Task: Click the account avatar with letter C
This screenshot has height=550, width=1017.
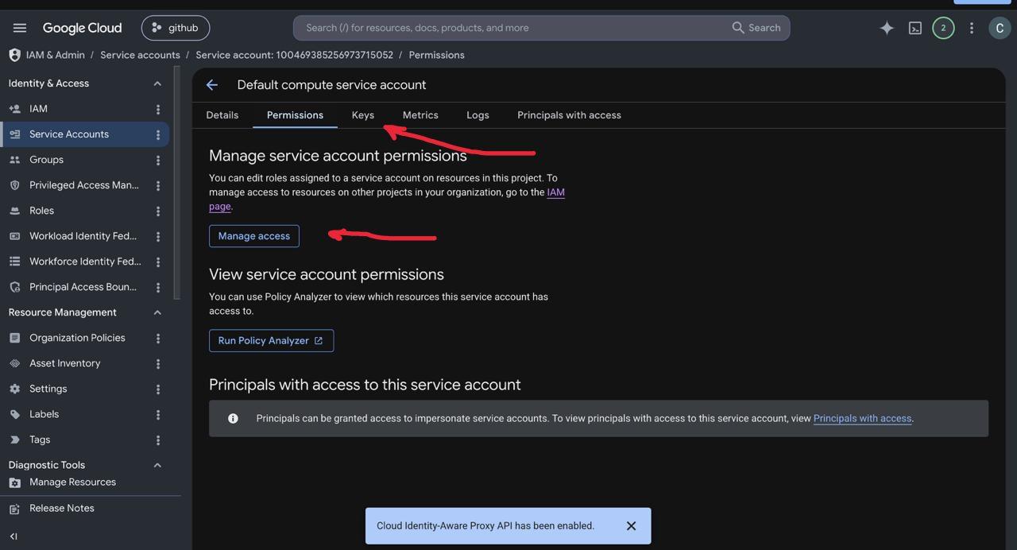Action: click(x=1000, y=28)
